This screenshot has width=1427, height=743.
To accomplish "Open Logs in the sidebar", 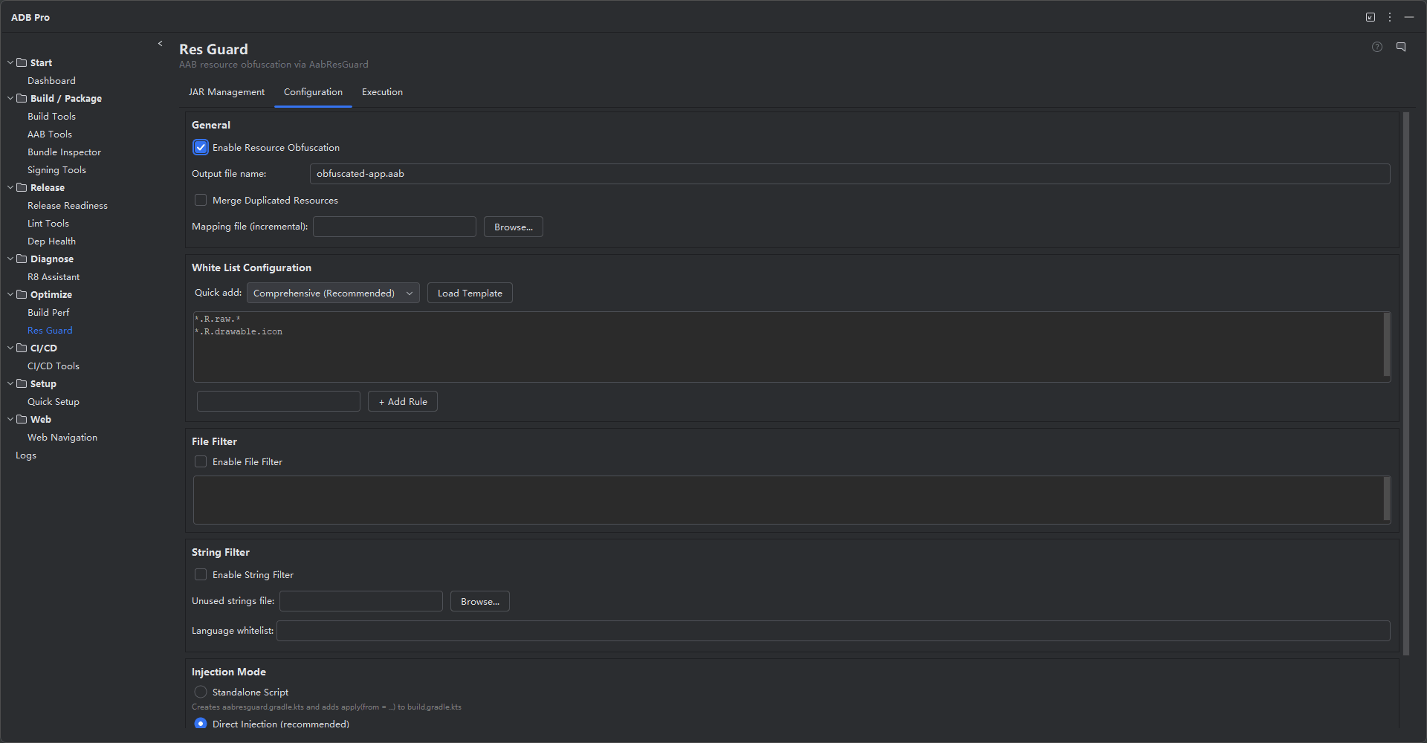I will [26, 455].
